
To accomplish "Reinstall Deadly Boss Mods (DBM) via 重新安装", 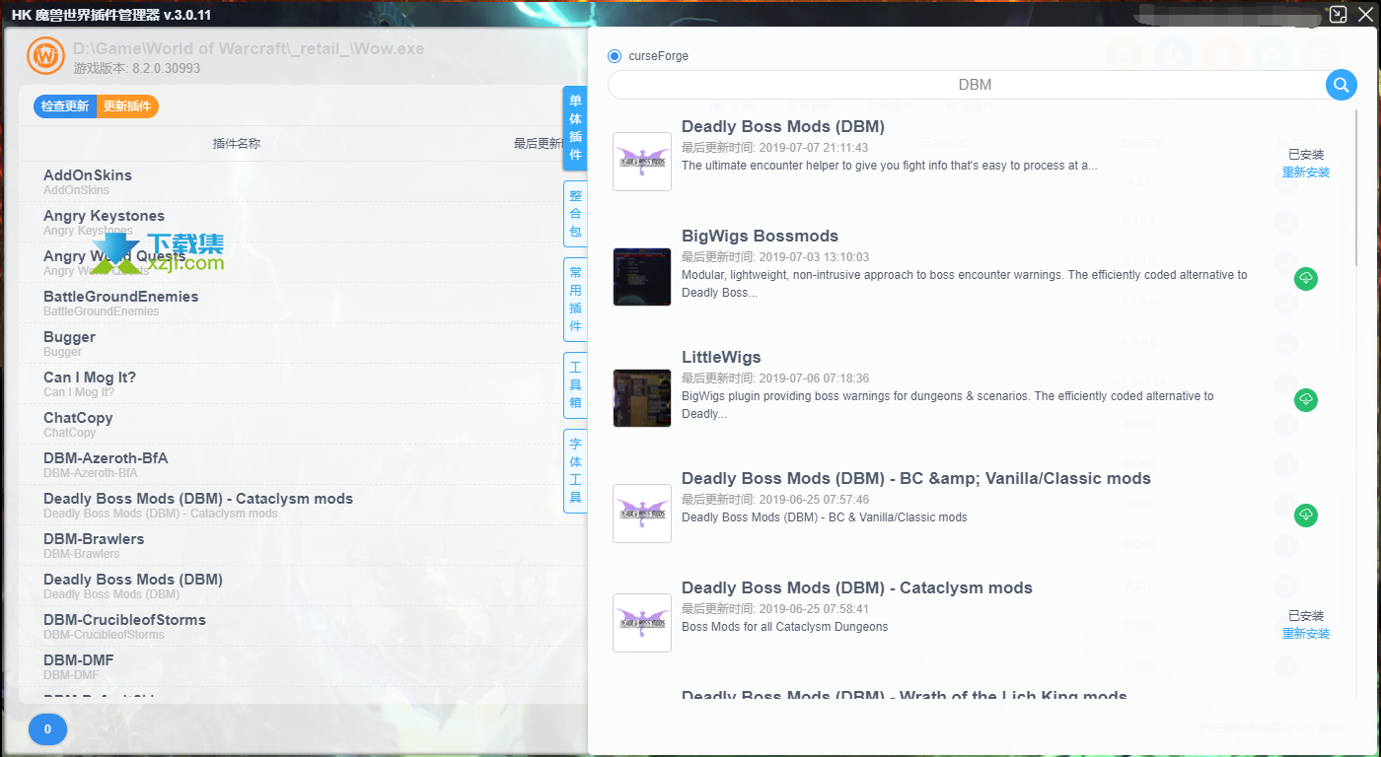I will pos(1306,172).
